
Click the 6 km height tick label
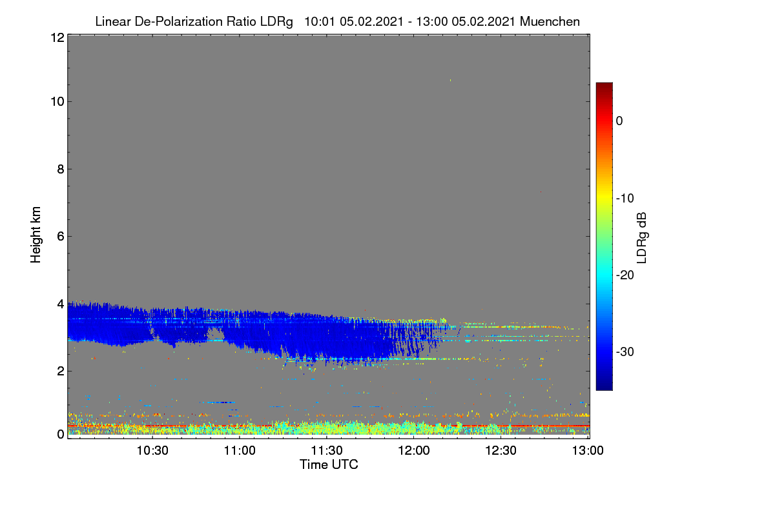(x=60, y=236)
